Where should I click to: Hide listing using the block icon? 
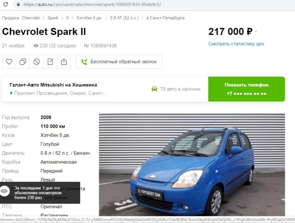[x=37, y=61]
